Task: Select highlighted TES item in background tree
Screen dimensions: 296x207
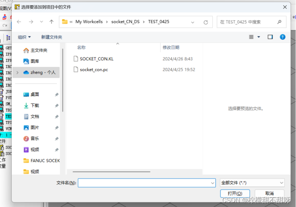Action: 9,117
